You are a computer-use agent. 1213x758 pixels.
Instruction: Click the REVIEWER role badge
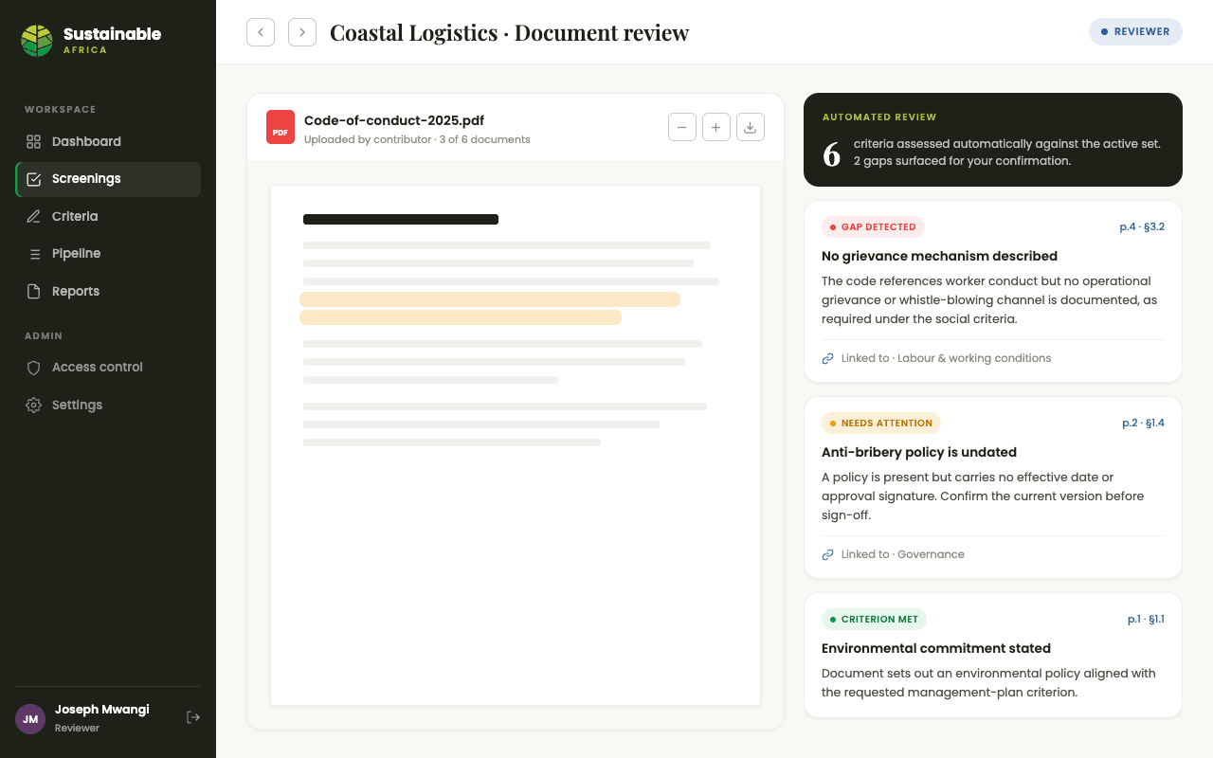1135,31
